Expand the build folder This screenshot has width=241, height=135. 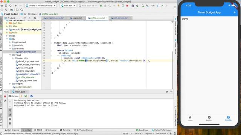tap(7, 33)
